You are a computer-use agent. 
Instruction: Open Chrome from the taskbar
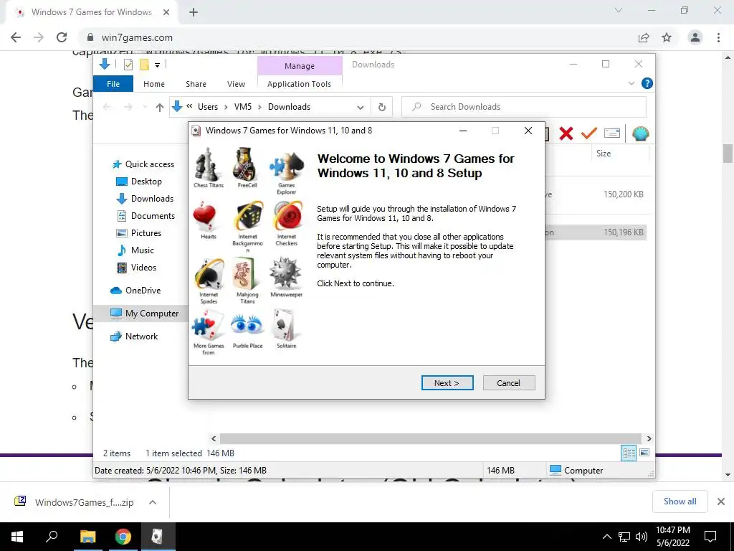(x=123, y=537)
